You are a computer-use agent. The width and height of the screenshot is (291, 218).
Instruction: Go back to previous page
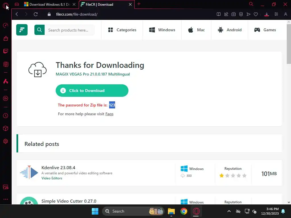(17, 14)
